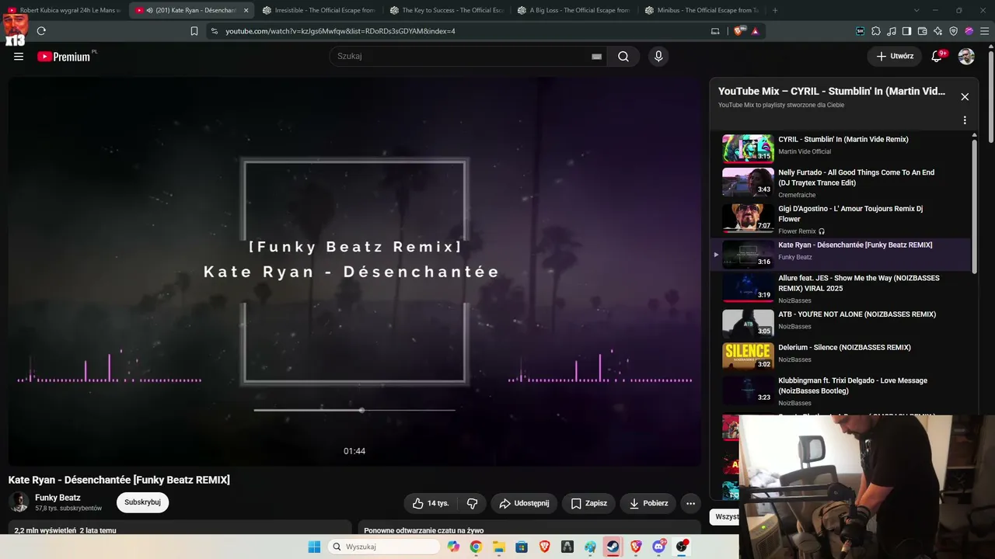Reload the page with the refresh icon
The width and height of the screenshot is (995, 559).
tap(41, 31)
